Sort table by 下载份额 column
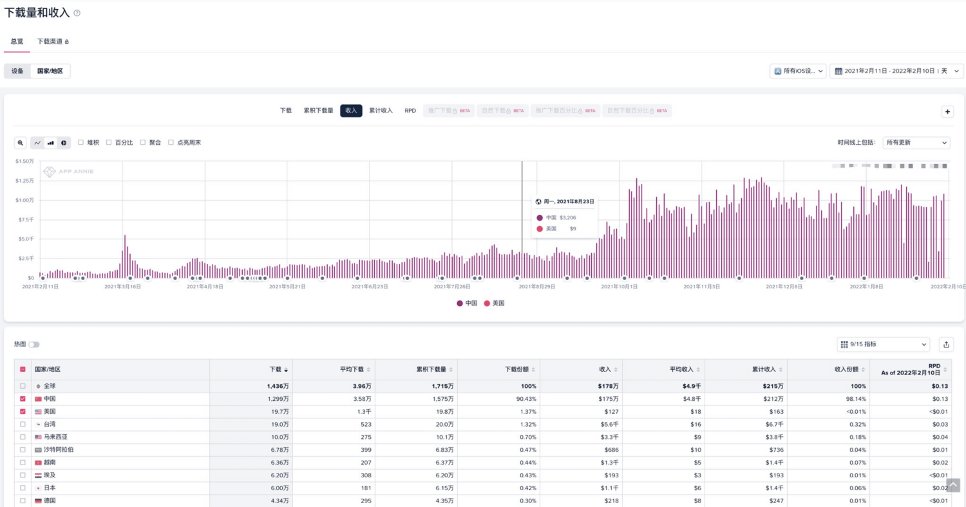The height and width of the screenshot is (507, 966). click(533, 370)
